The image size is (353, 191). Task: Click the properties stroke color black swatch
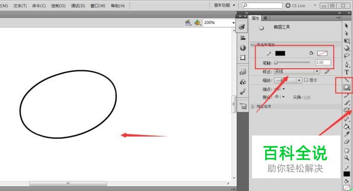(280, 53)
